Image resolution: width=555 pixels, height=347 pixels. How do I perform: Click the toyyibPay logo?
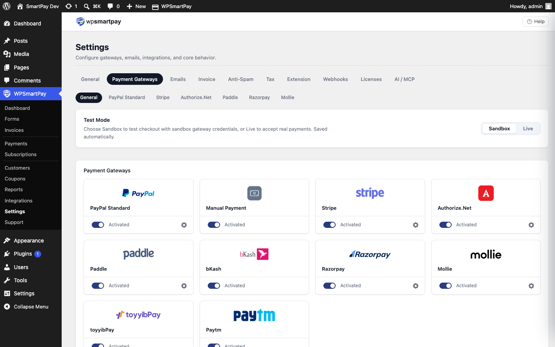coord(138,315)
